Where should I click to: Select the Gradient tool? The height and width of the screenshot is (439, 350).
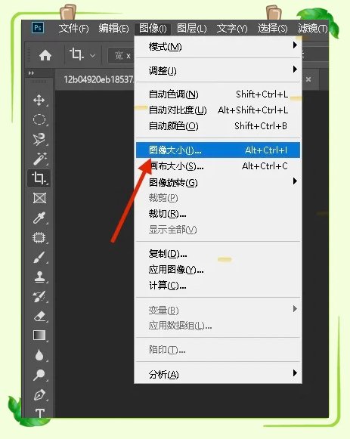pos(39,335)
